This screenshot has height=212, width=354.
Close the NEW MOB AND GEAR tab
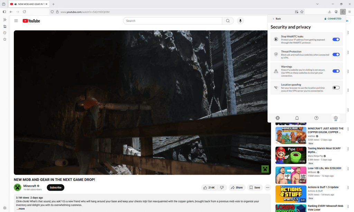pyautogui.click(x=47, y=4)
